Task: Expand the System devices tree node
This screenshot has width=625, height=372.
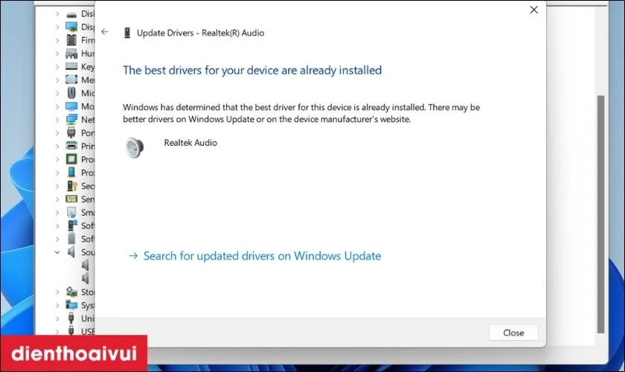Action: 57,306
